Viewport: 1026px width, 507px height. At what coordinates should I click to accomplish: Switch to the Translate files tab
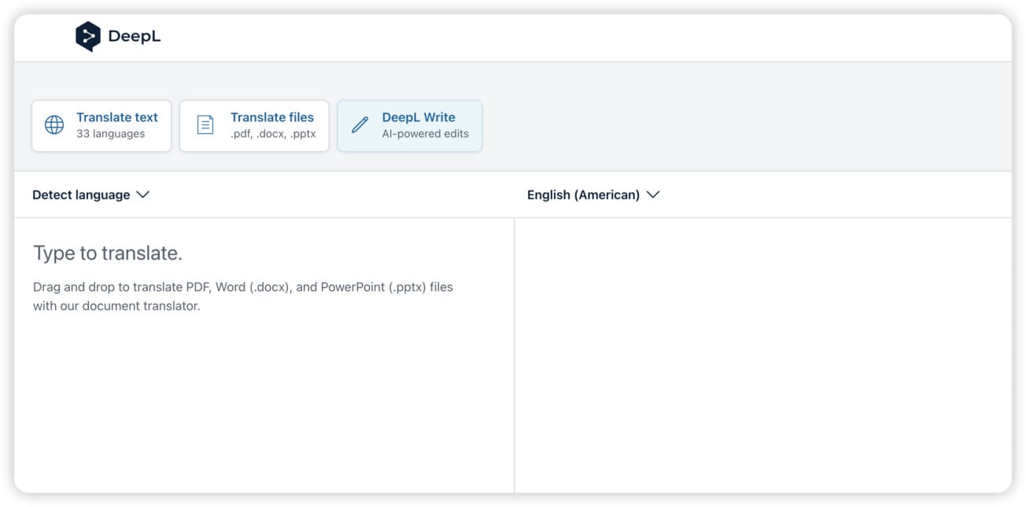(x=254, y=125)
